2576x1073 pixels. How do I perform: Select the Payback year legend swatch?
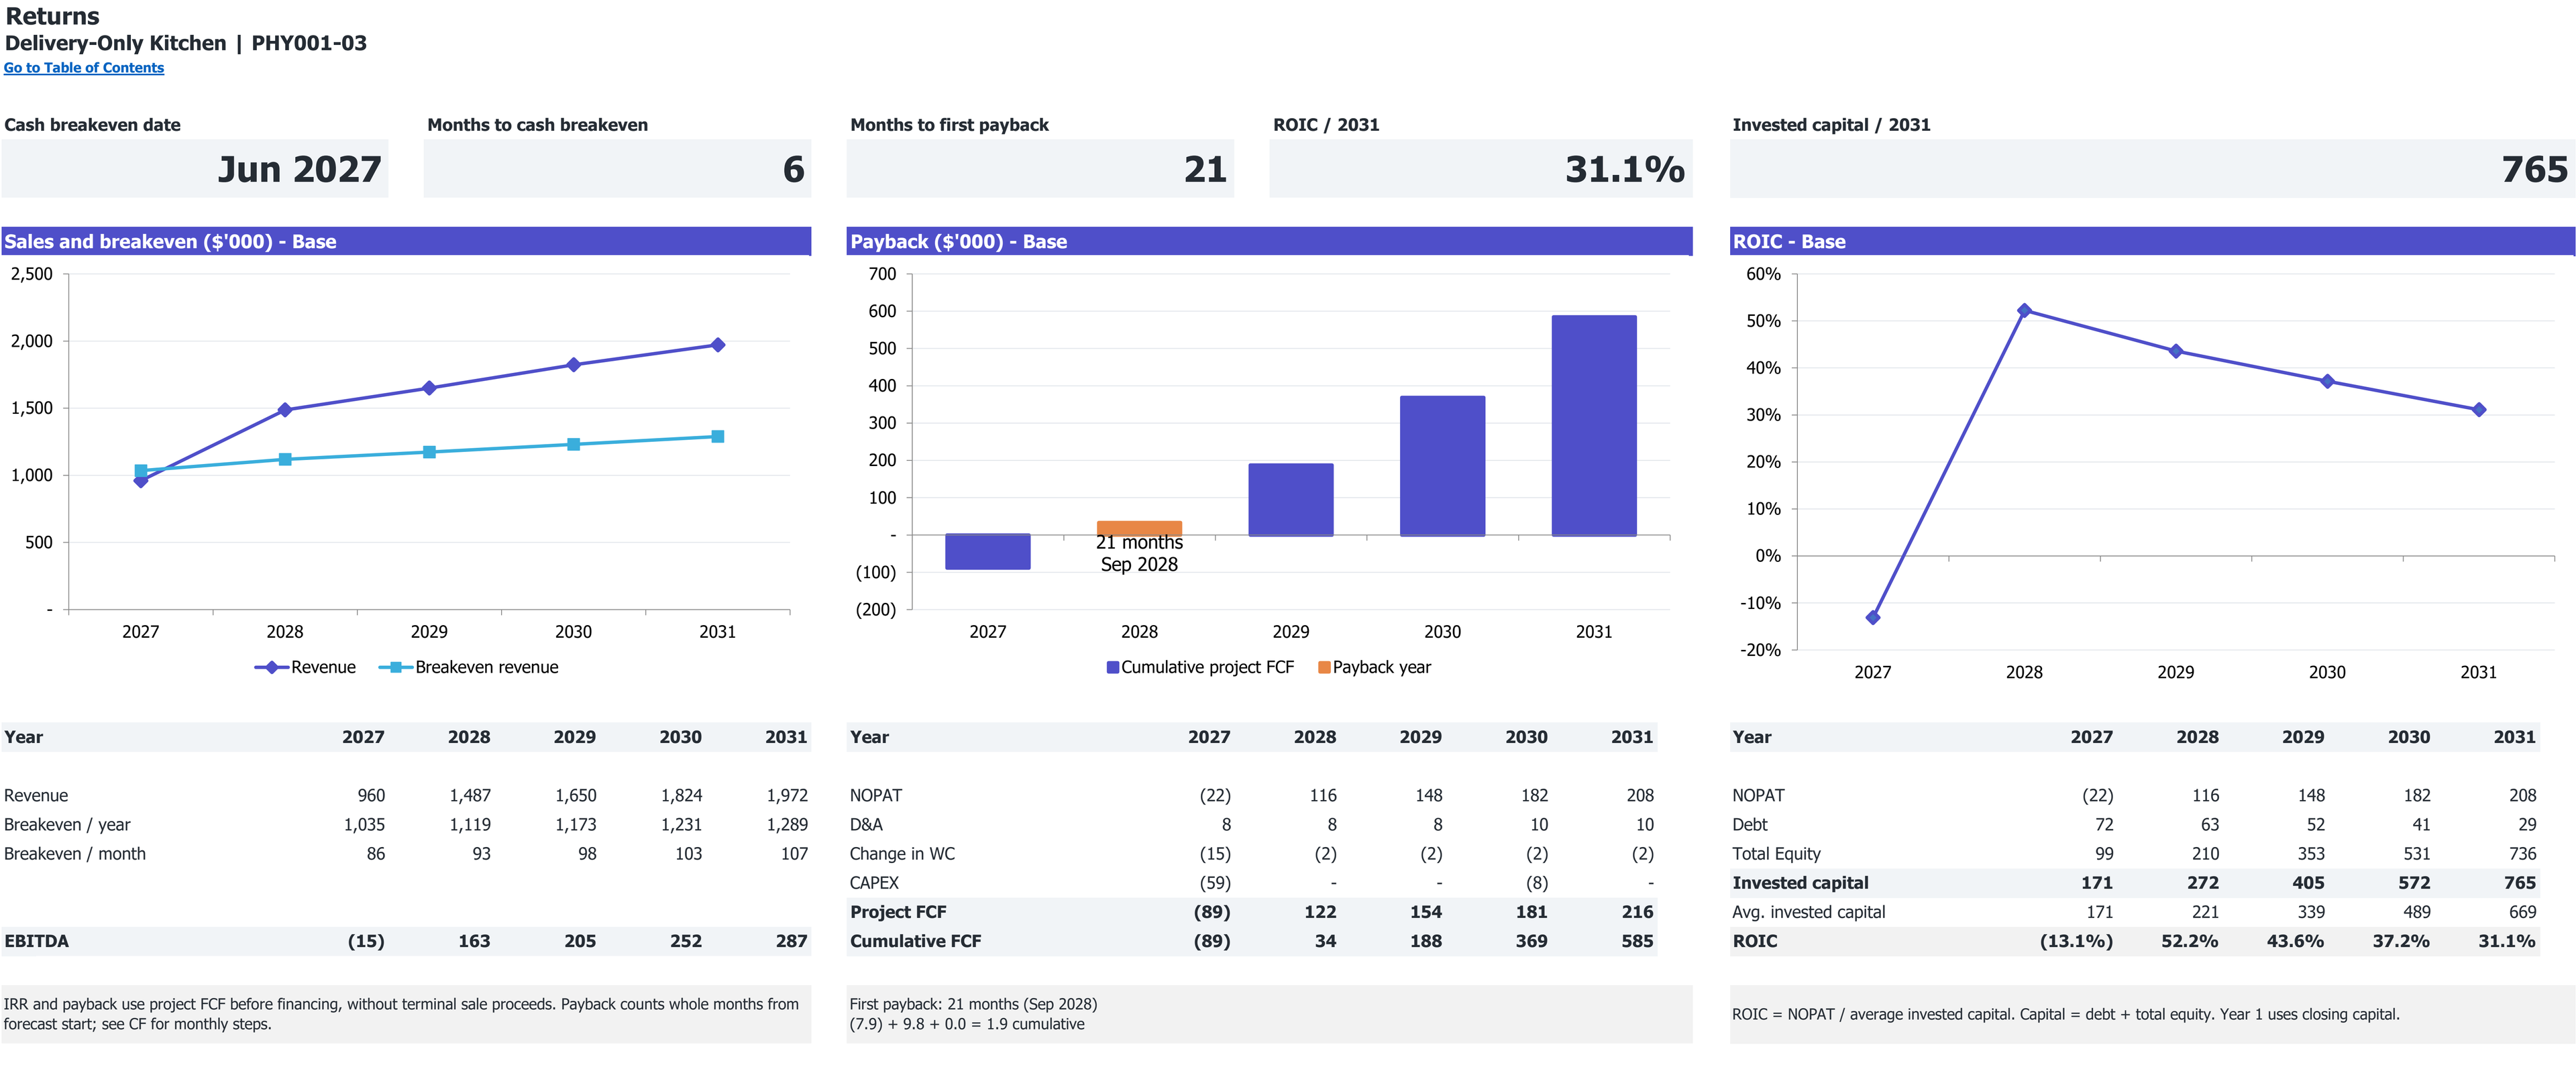(1324, 667)
